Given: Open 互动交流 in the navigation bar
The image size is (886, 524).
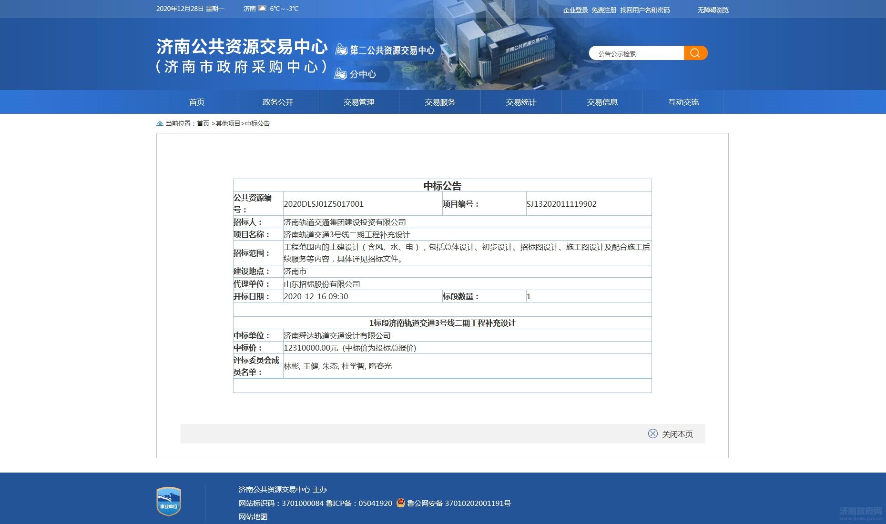Looking at the screenshot, I should (x=683, y=102).
